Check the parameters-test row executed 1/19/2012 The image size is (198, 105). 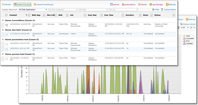(x=7, y=49)
